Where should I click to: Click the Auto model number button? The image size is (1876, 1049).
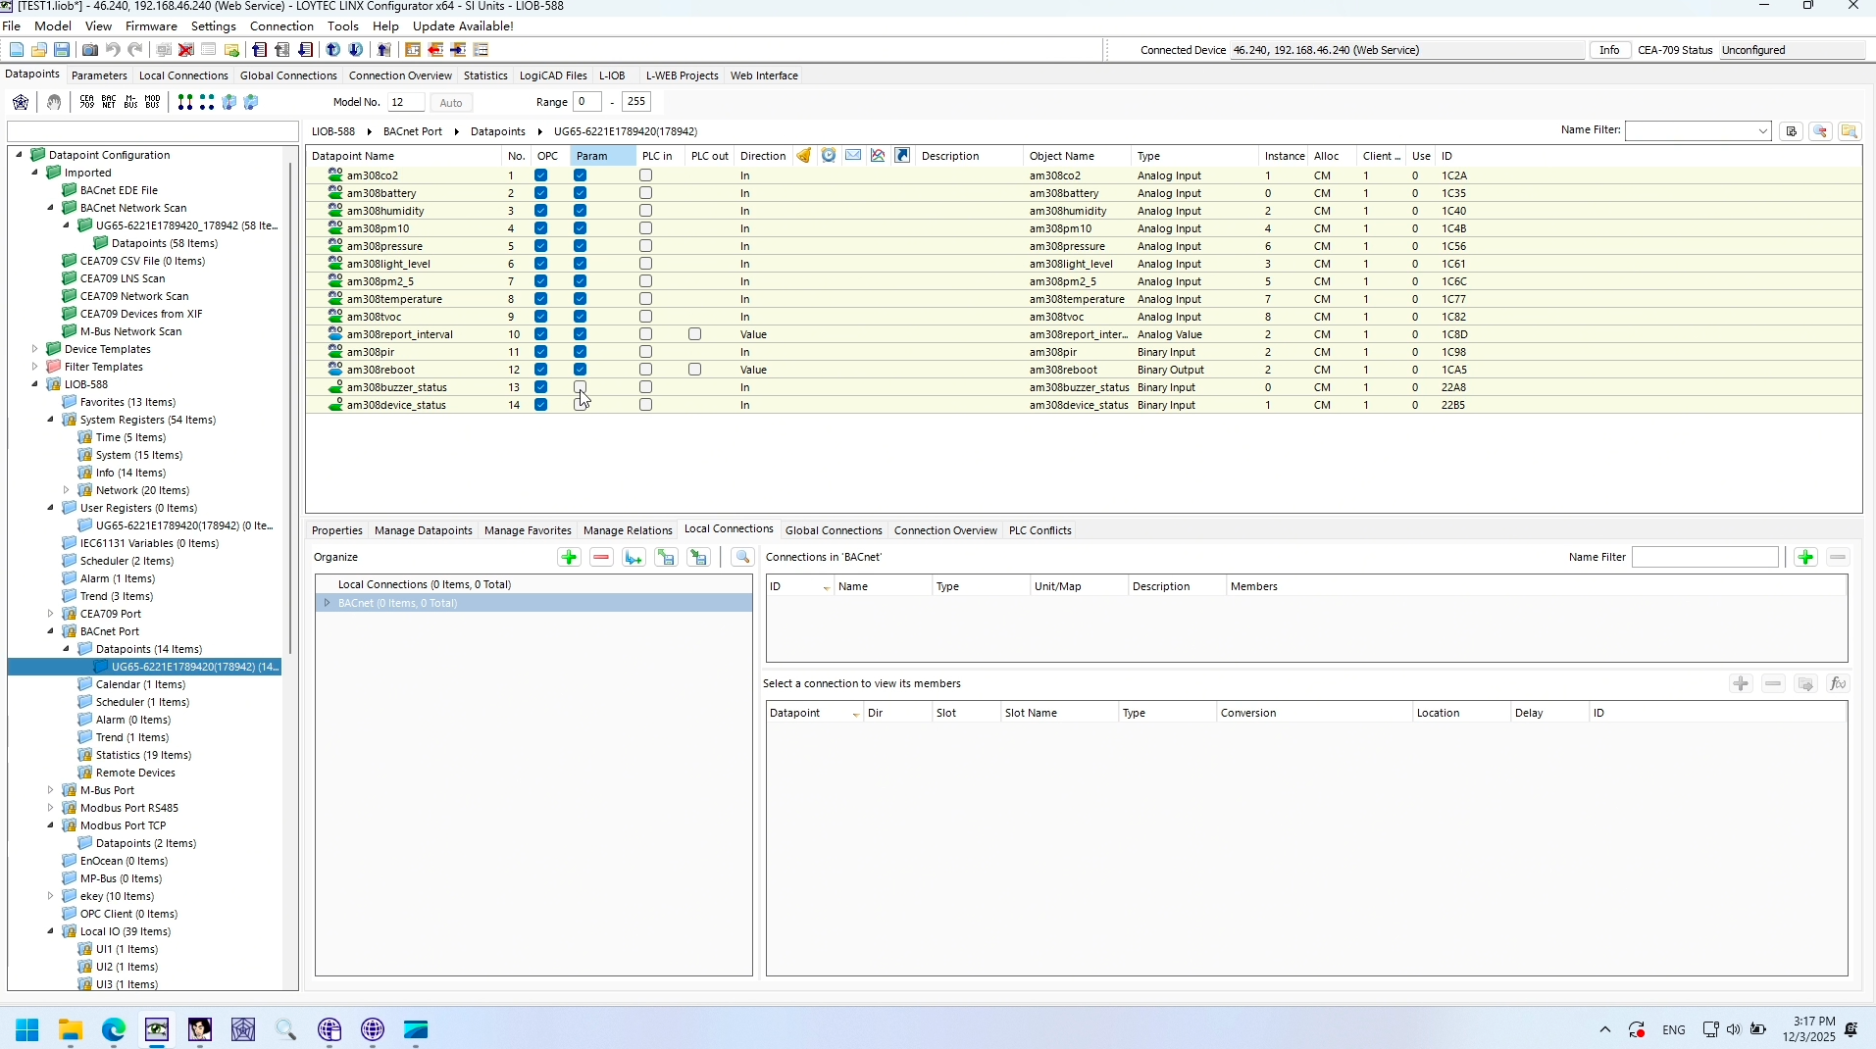click(451, 103)
